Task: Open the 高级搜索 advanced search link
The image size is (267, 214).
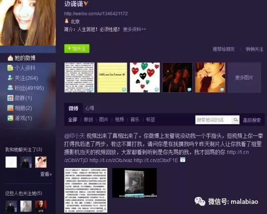Action: pos(251,120)
